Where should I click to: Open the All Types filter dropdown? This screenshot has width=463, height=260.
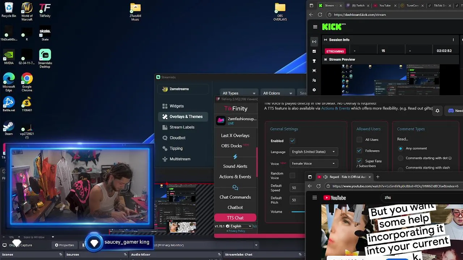click(239, 93)
